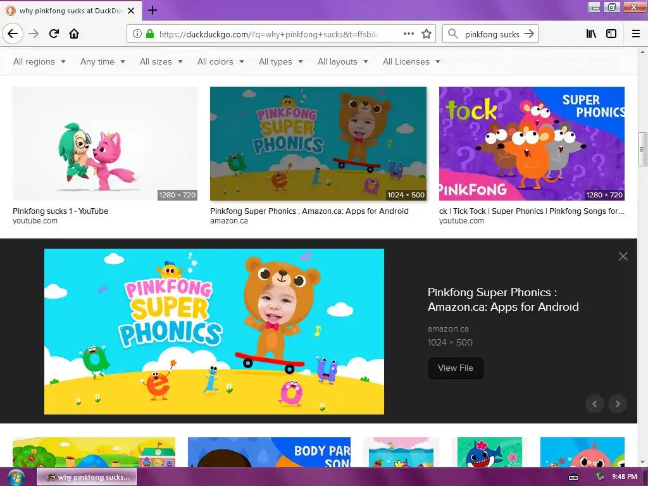Open the Library icon in the toolbar
648x486 pixels.
point(592,34)
